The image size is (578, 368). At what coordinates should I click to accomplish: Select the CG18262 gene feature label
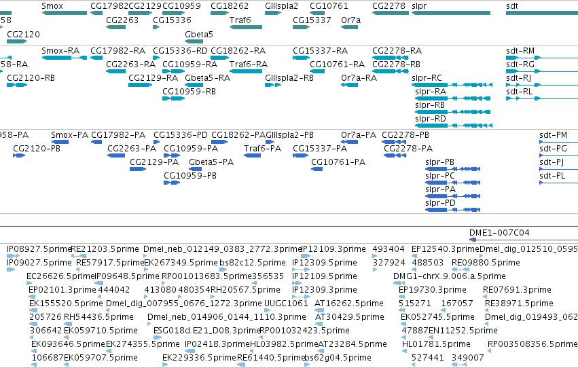230,6
